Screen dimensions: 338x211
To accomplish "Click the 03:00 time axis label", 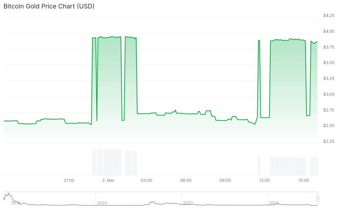I will click(x=146, y=180).
